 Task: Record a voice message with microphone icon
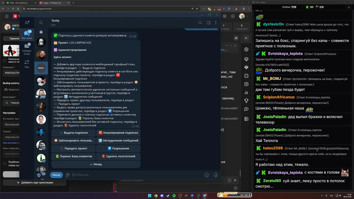coord(216,175)
